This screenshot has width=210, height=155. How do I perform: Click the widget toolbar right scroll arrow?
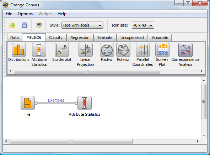(202, 71)
